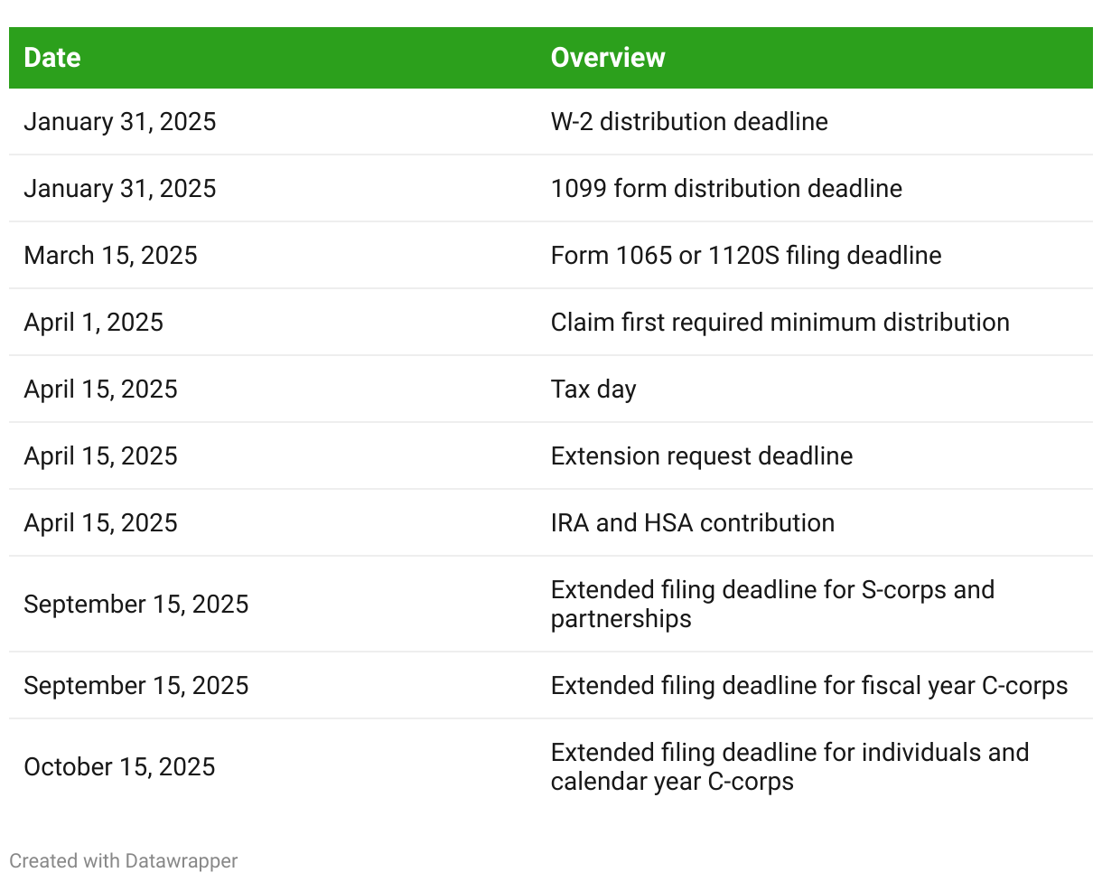Select the date beside 1099 form distribution
This screenshot has width=1102, height=882.
click(119, 189)
